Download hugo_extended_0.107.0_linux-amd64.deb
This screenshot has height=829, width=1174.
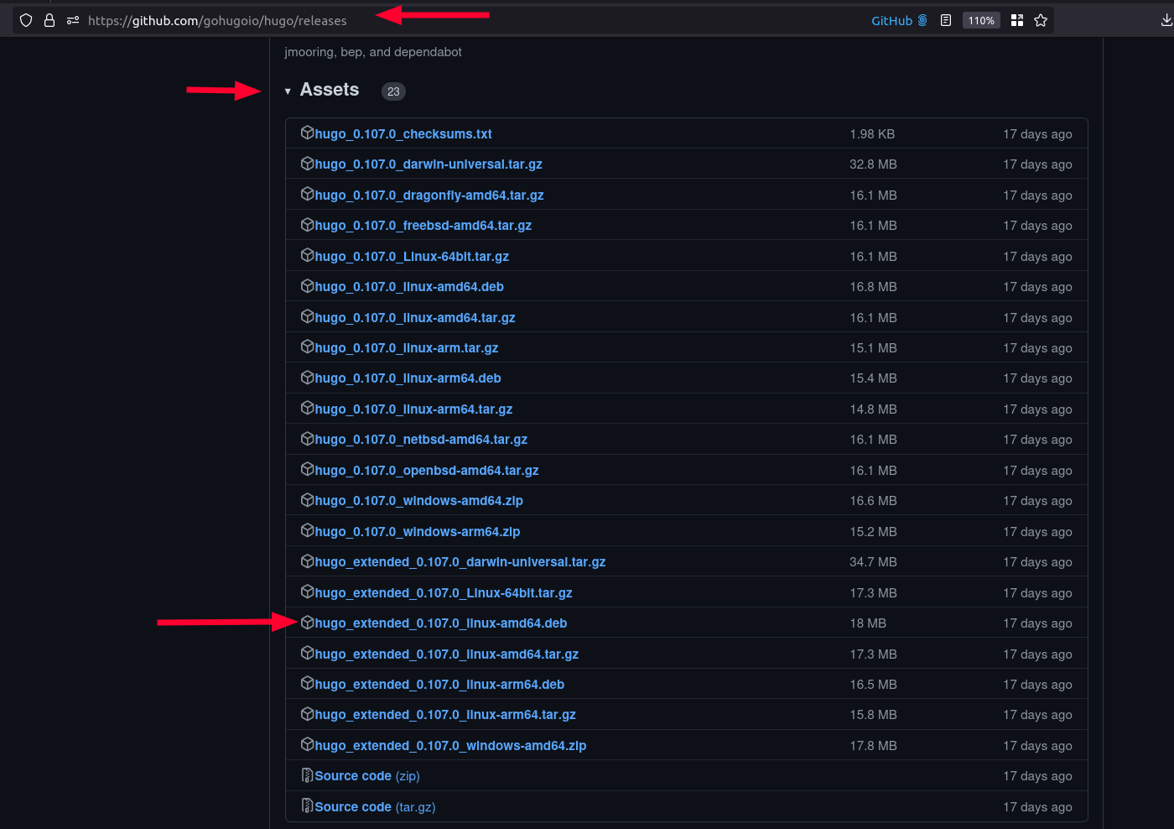[441, 623]
